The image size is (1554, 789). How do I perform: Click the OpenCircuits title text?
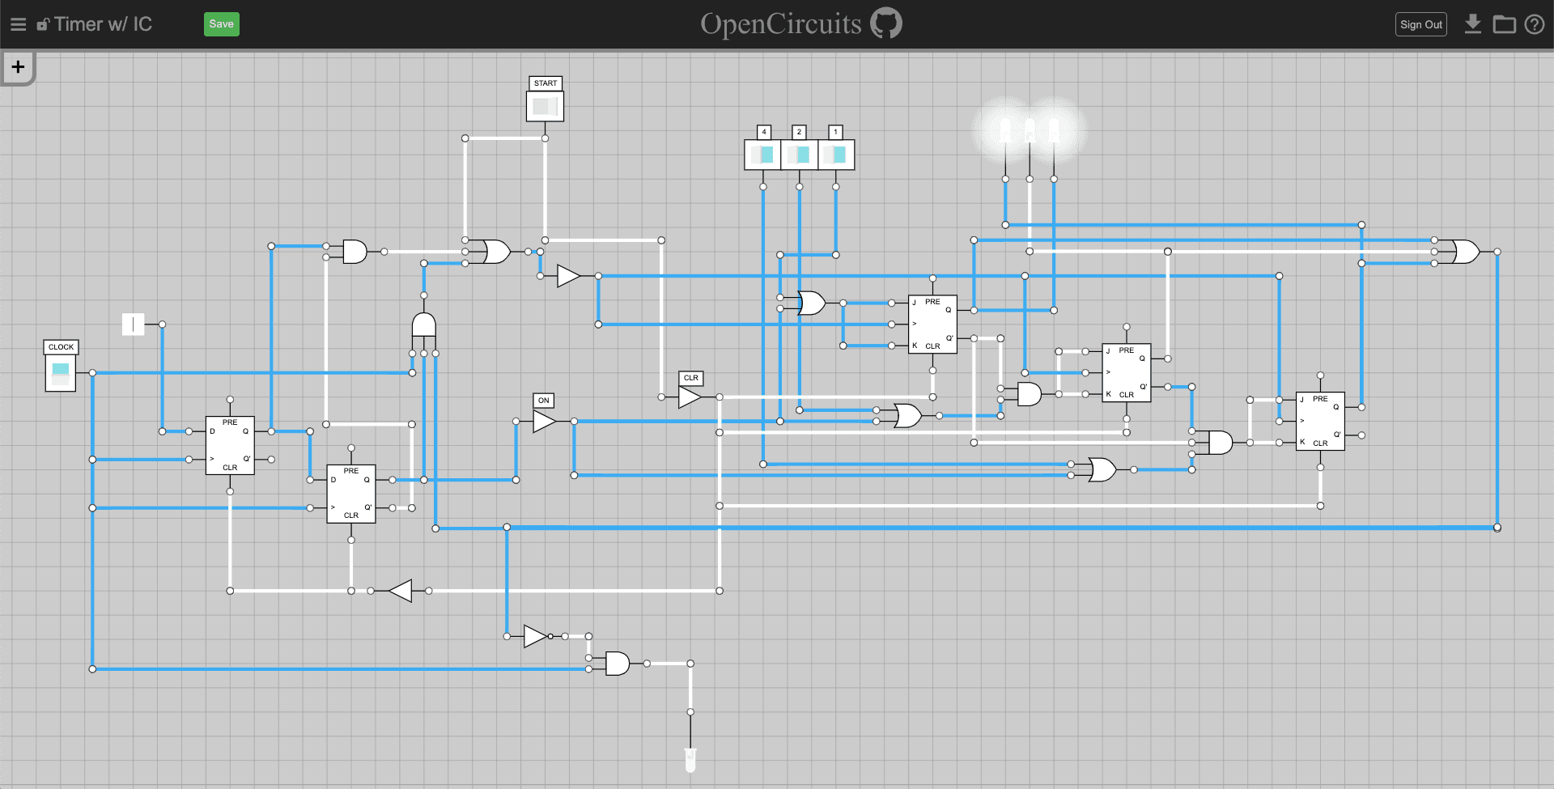(780, 24)
